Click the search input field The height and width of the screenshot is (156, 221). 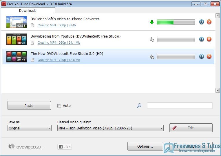coord(180,105)
